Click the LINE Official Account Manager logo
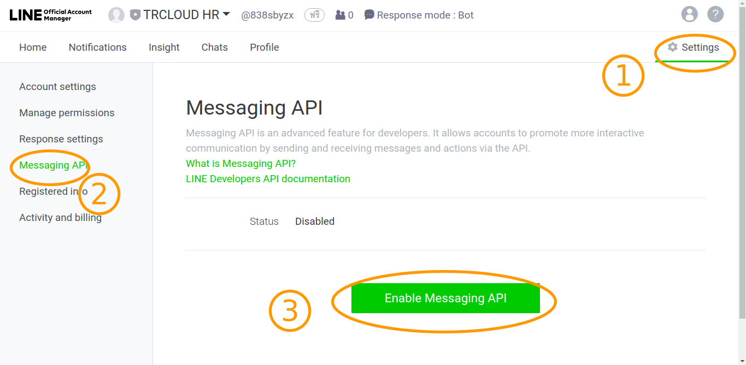The height and width of the screenshot is (365, 746). (51, 15)
